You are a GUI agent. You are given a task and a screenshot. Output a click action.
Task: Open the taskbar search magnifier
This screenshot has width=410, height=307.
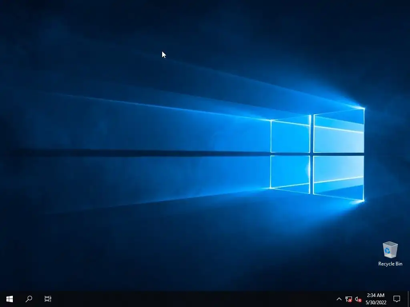click(x=29, y=299)
